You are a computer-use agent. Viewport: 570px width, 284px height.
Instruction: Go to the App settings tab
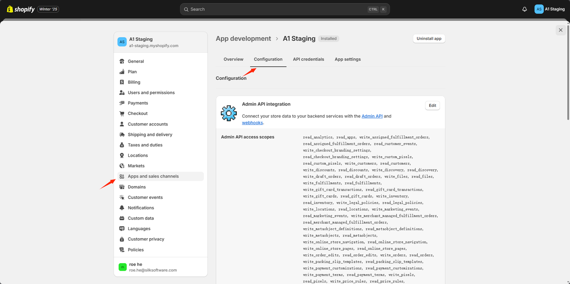click(348, 59)
